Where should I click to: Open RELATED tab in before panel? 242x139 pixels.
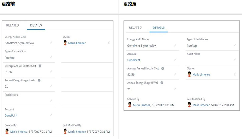(x=13, y=25)
